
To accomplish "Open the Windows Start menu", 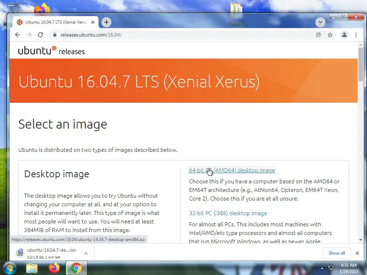I will click(9, 268).
